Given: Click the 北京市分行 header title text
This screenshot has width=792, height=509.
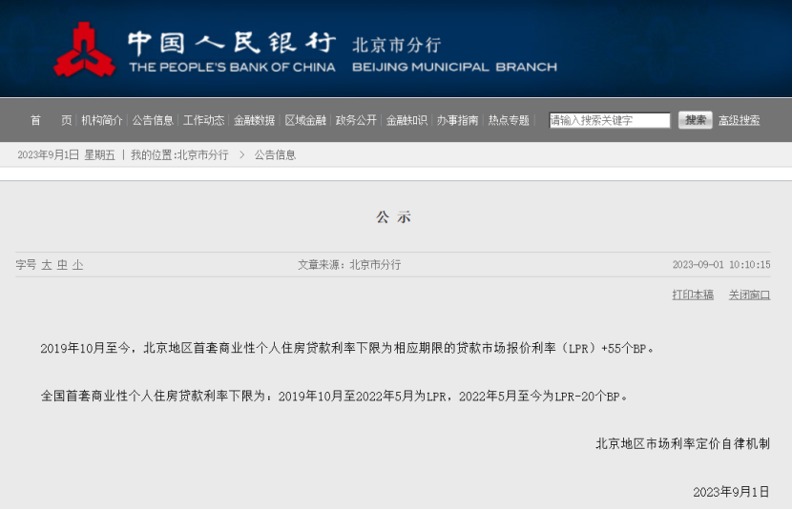Looking at the screenshot, I should (x=397, y=45).
